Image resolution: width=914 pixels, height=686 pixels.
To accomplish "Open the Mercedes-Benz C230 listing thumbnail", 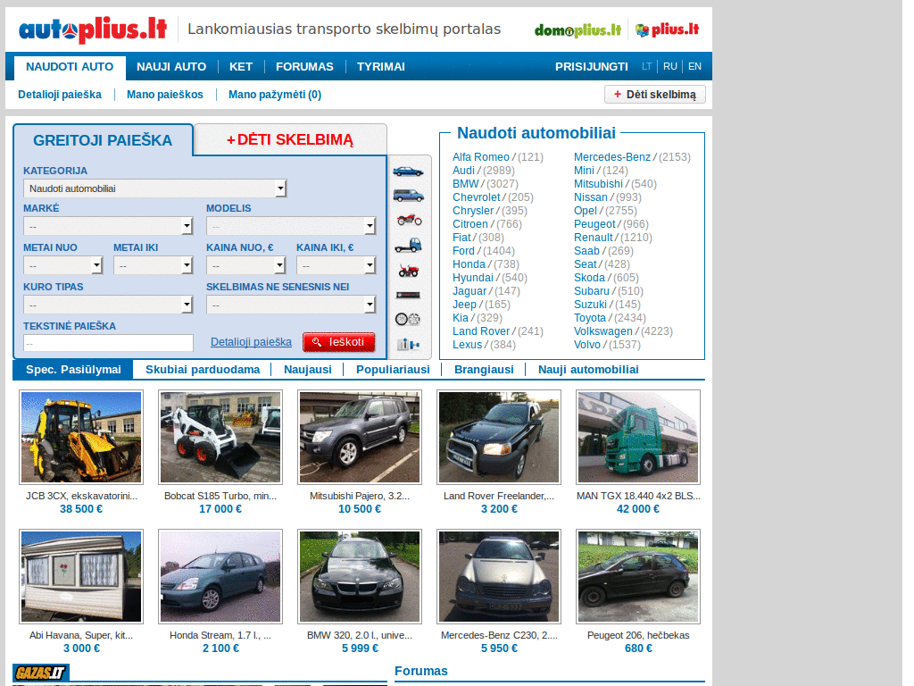I will [499, 577].
